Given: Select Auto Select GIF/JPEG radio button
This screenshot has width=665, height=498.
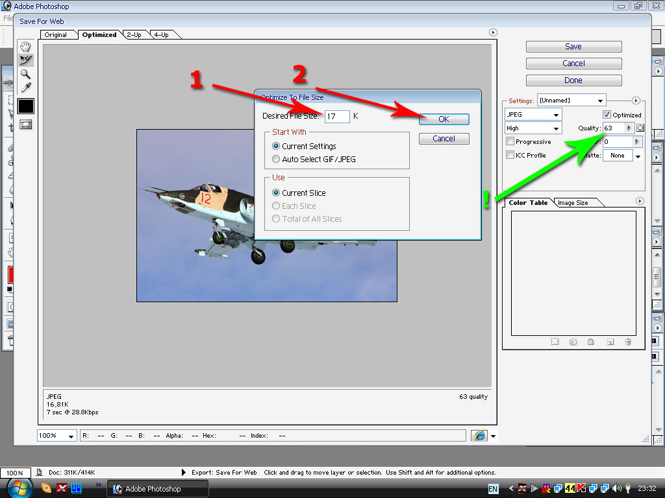Looking at the screenshot, I should click(x=276, y=159).
